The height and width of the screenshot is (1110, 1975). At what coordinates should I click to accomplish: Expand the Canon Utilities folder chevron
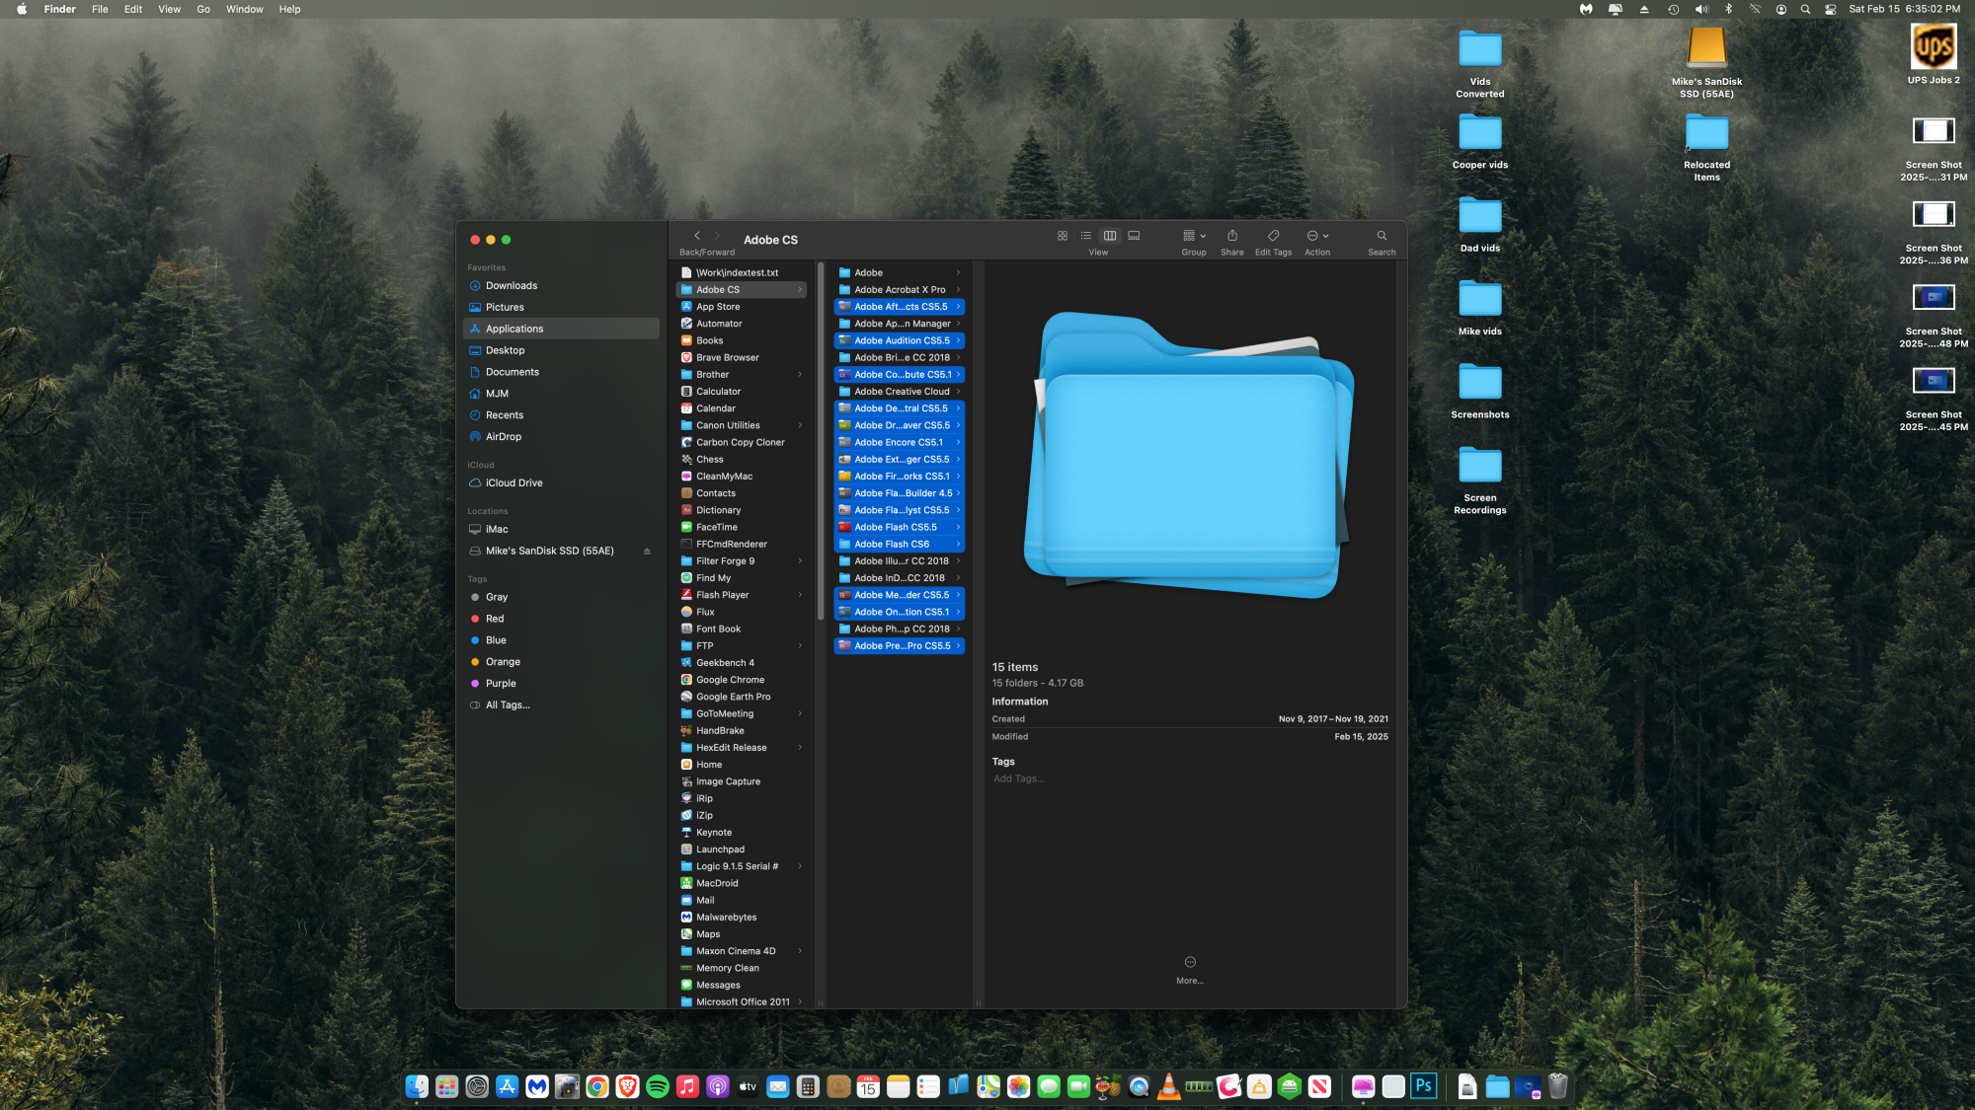coord(800,426)
